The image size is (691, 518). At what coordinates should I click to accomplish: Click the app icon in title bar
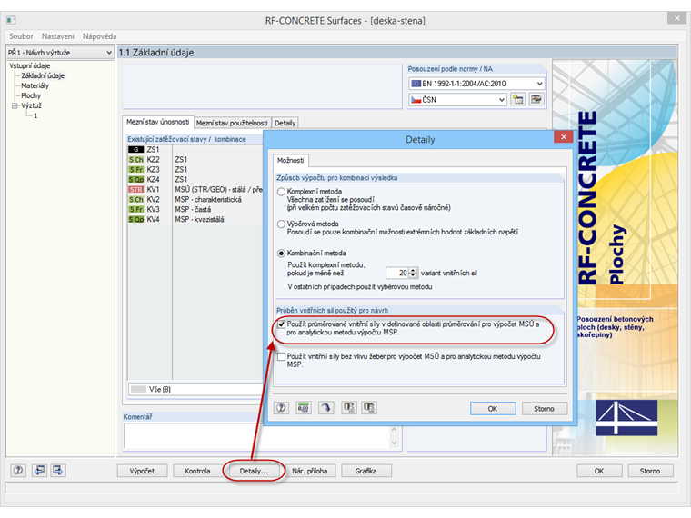click(11, 20)
